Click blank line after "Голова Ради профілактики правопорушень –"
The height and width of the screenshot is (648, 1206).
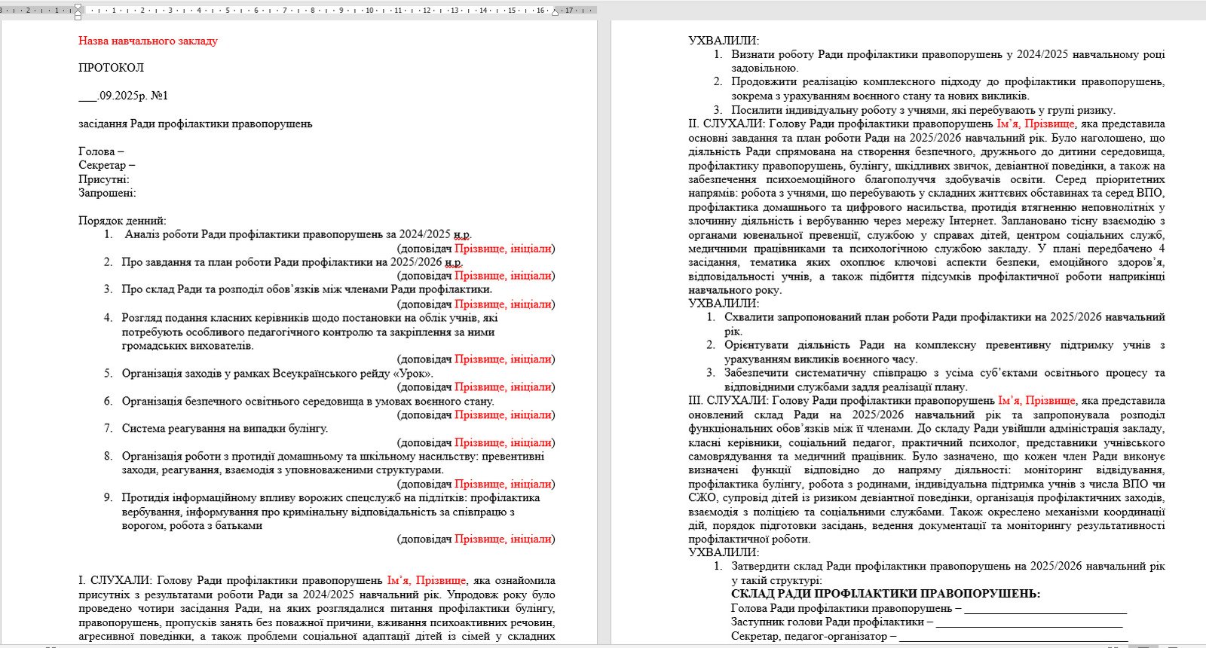point(1045,608)
